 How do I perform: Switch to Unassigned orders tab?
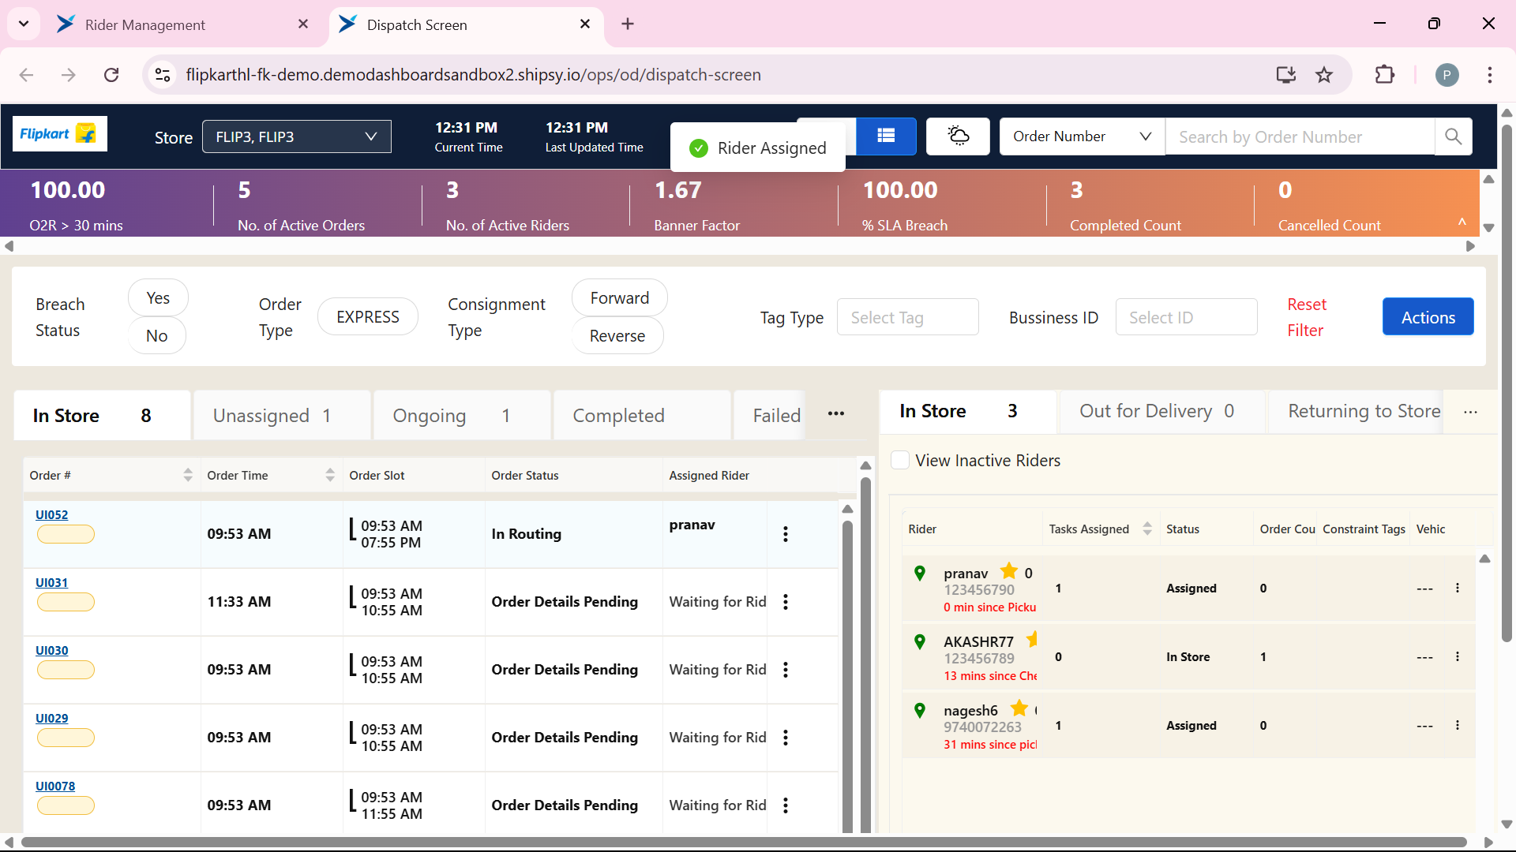click(x=282, y=416)
